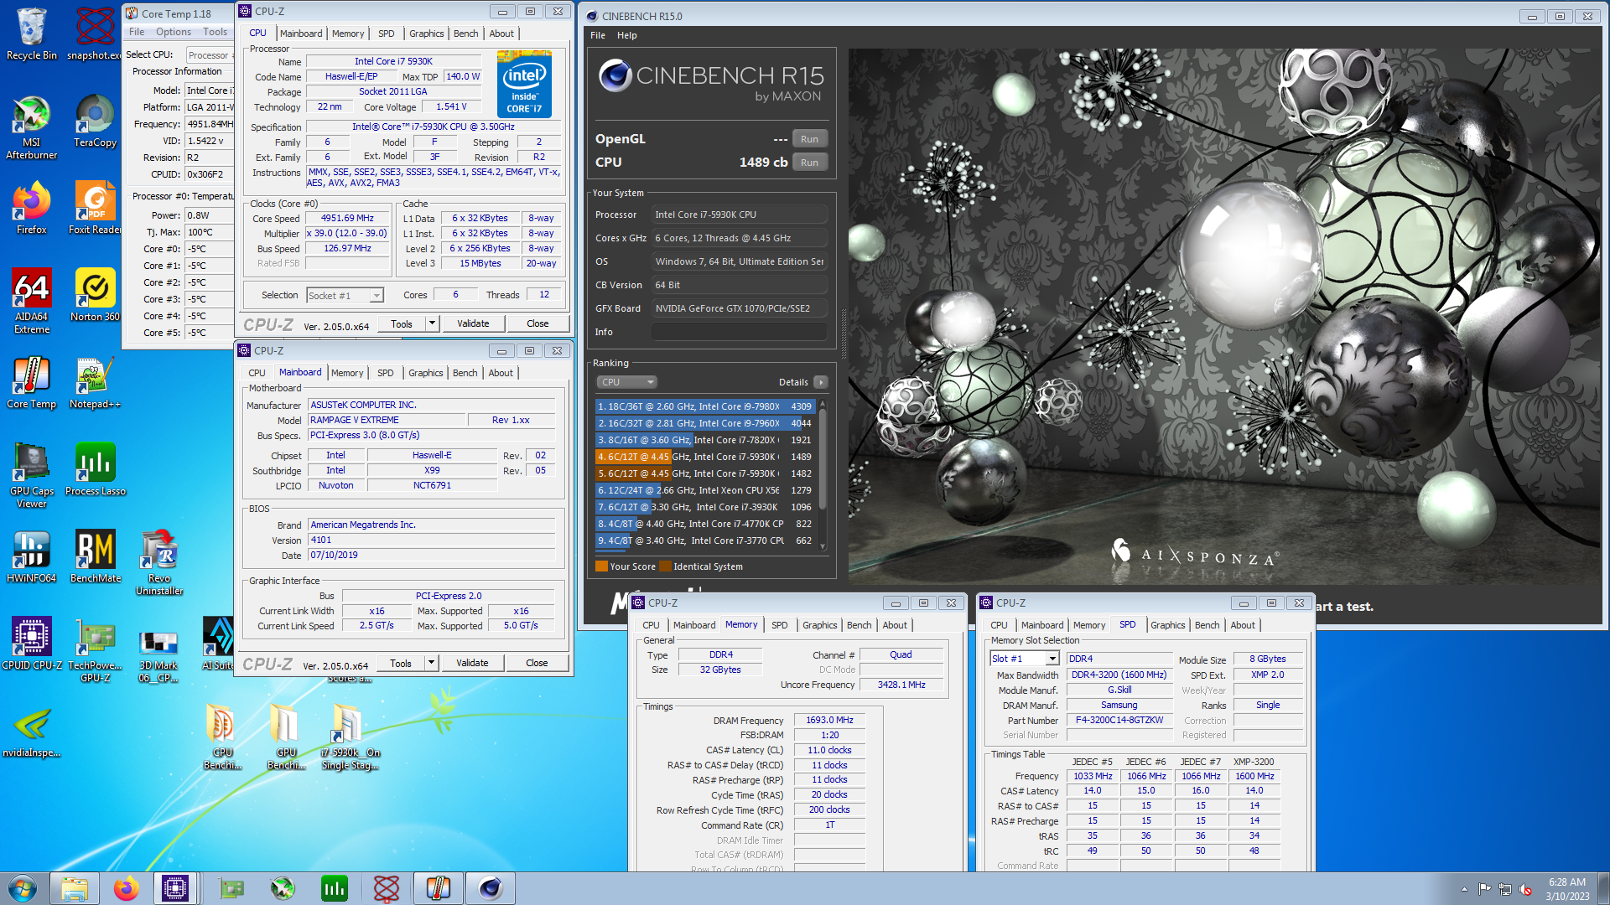
Task: Click the Windows Start button
Action: (x=23, y=888)
